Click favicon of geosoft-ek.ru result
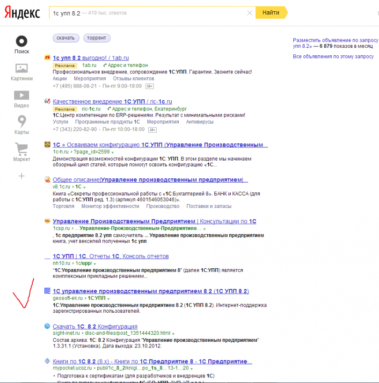379x383 pixels. (x=47, y=291)
